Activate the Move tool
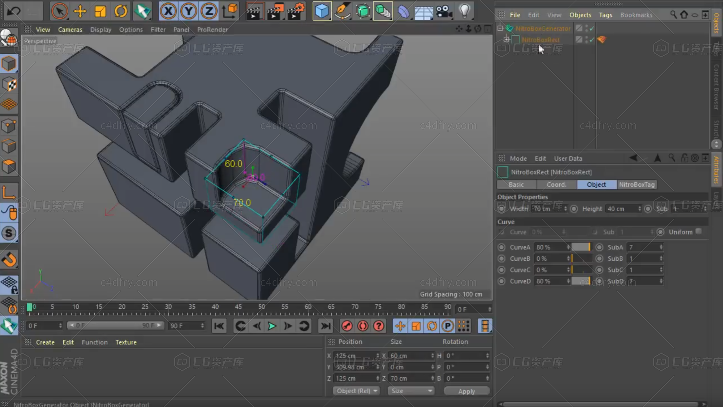This screenshot has width=723, height=407. pyautogui.click(x=80, y=11)
